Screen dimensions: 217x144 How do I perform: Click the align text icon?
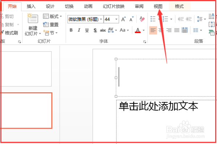[212, 25]
